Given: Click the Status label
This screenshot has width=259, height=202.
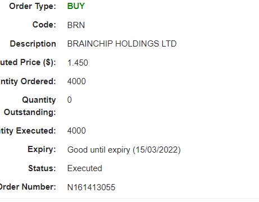Looking at the screenshot, I should point(42,168).
